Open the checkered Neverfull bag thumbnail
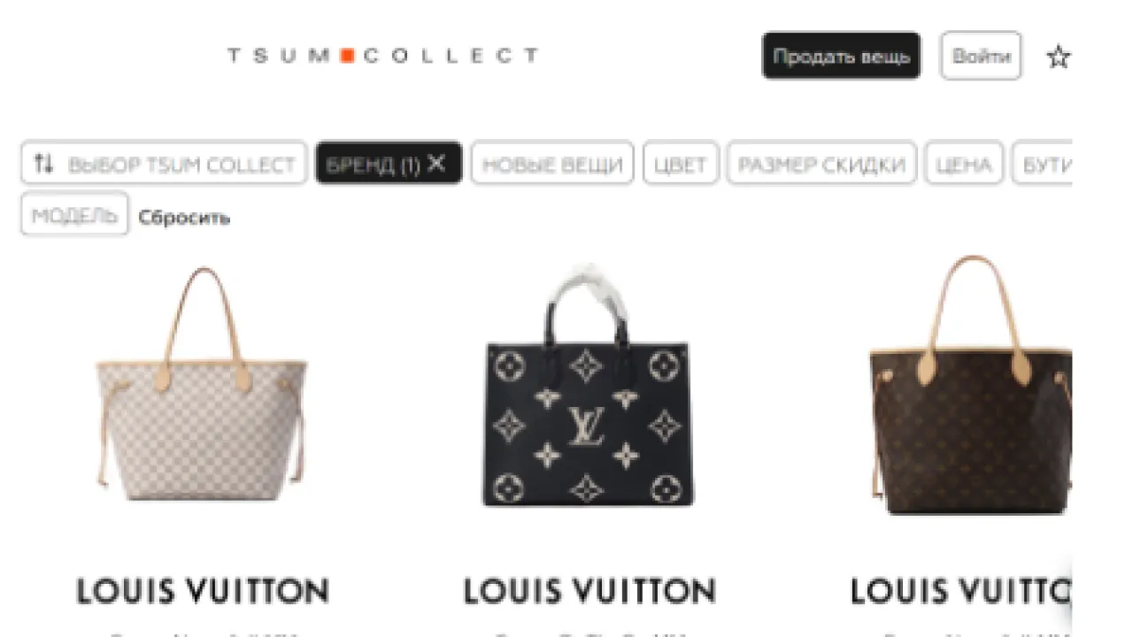This screenshot has height=637, width=1133. point(202,384)
